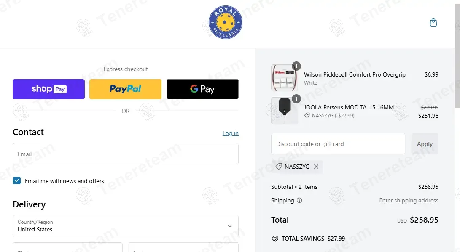Open the Country/Region dropdown
This screenshot has height=252, width=460.
point(126,225)
